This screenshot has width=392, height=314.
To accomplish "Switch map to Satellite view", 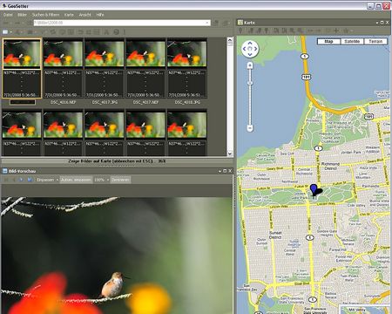I will tap(352, 41).
